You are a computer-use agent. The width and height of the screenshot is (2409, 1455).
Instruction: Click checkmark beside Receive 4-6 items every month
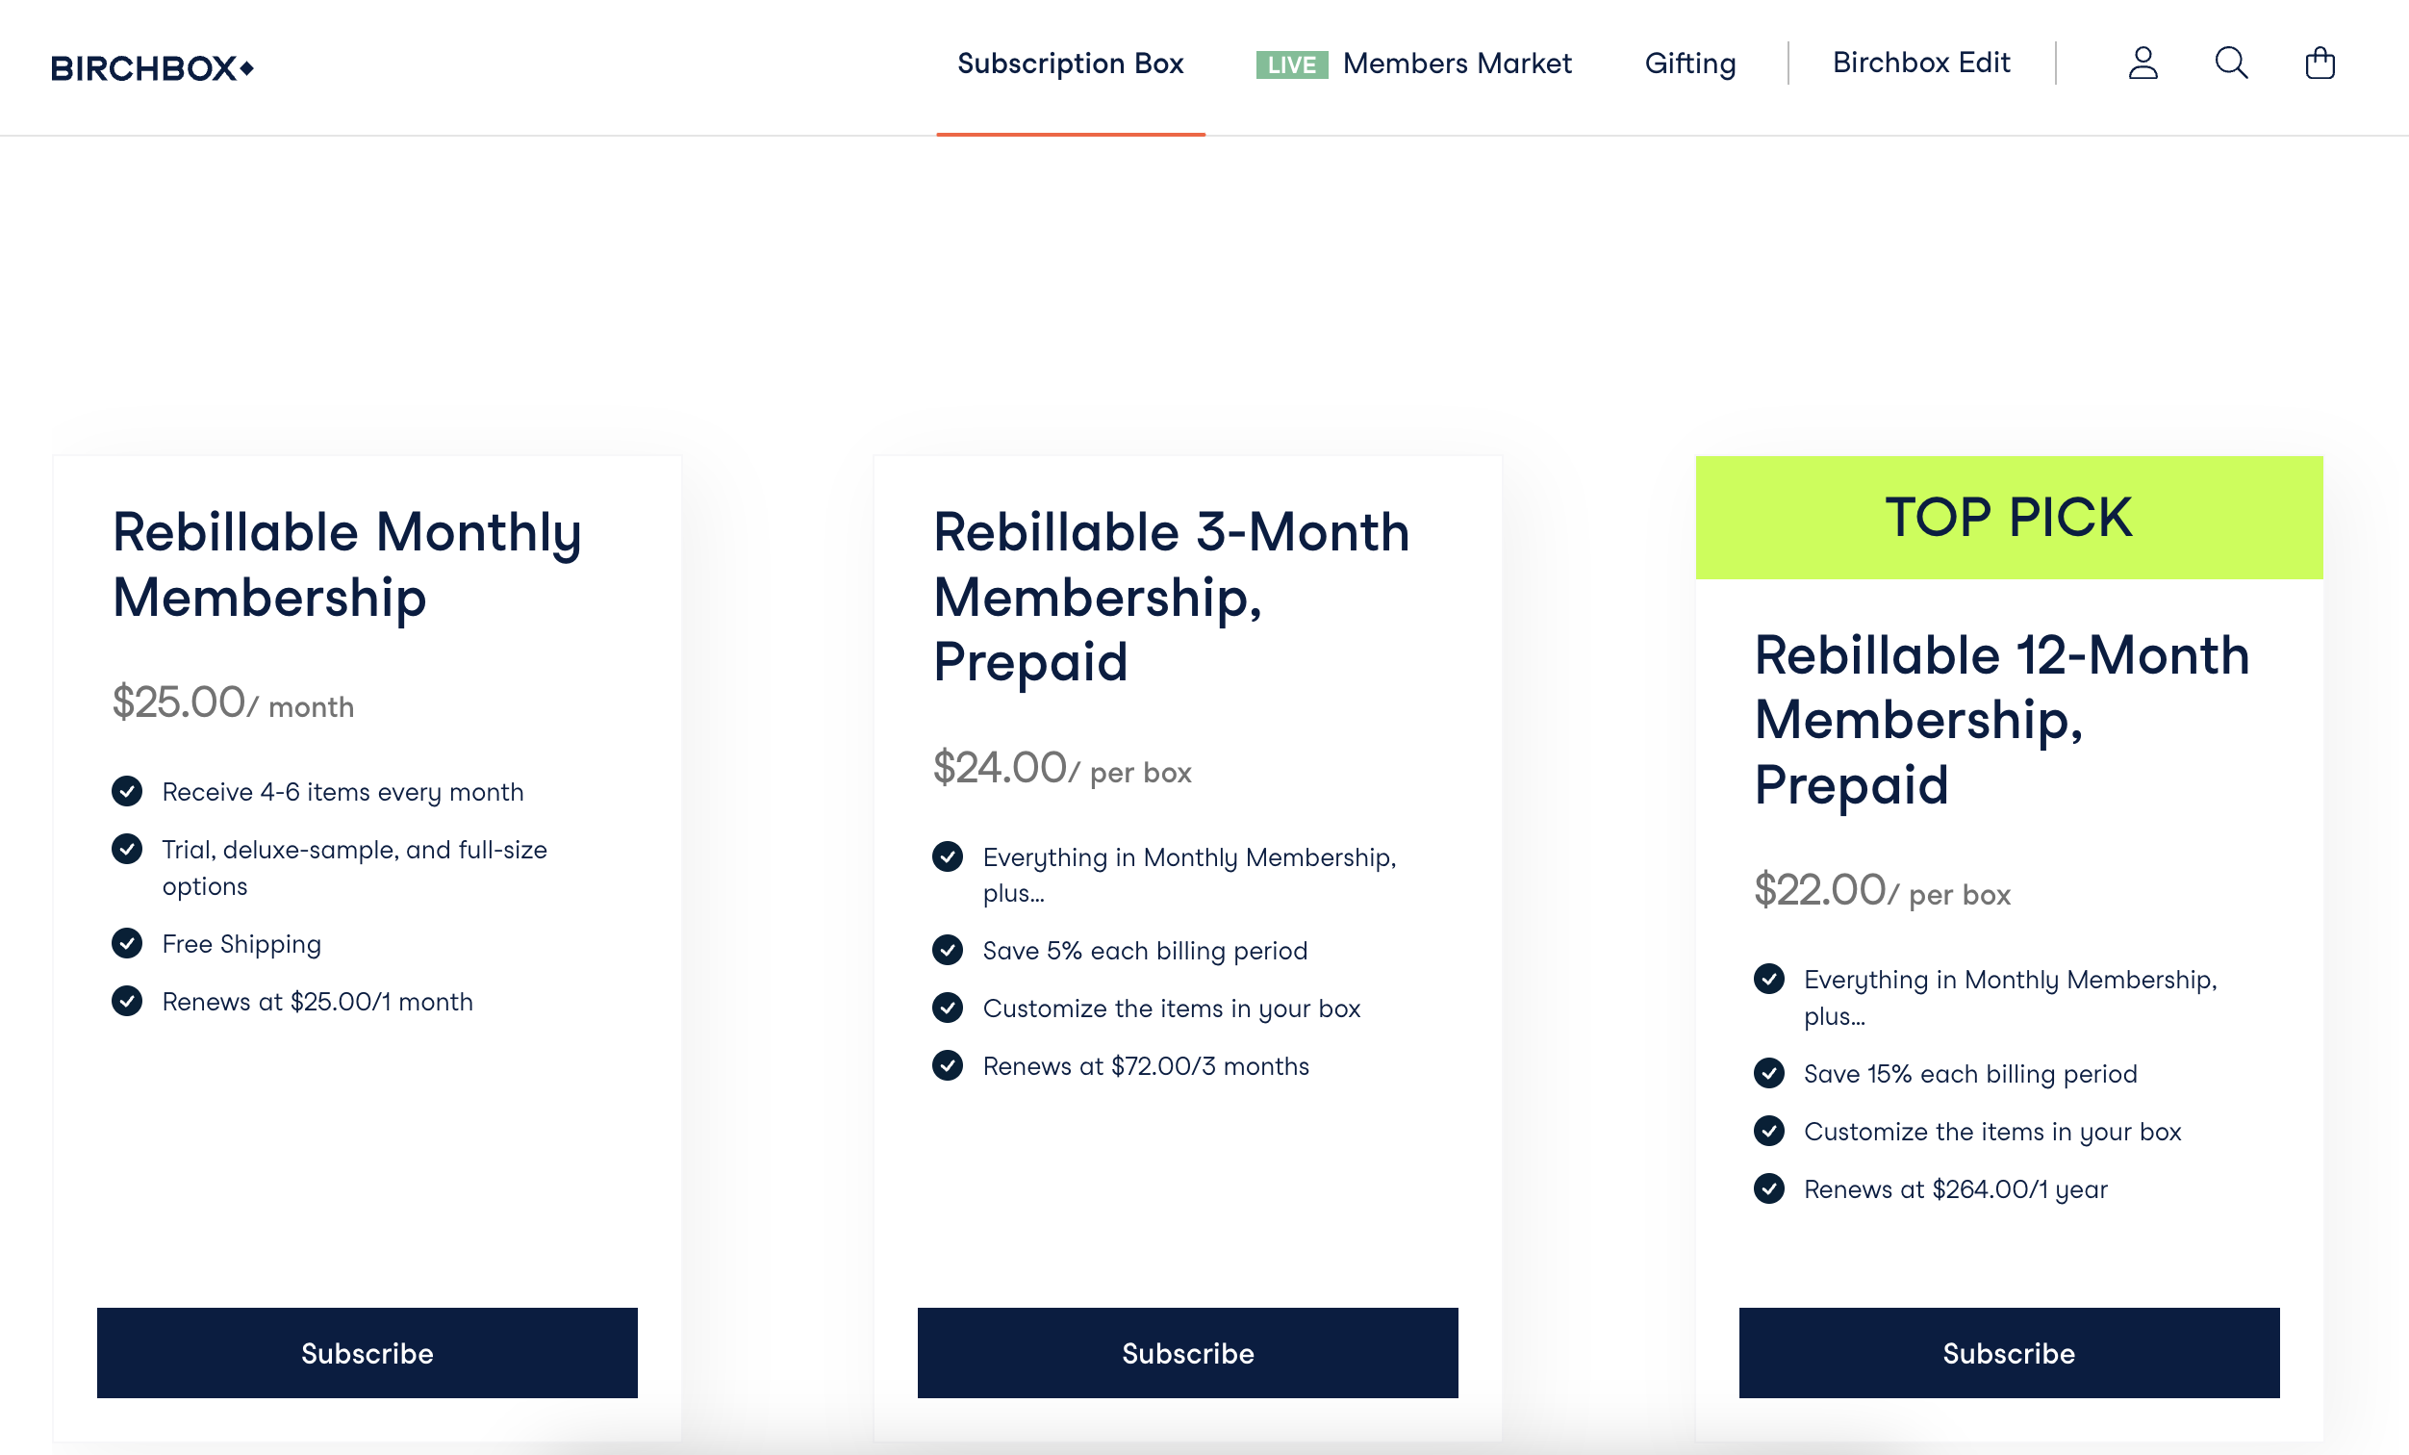[x=127, y=791]
